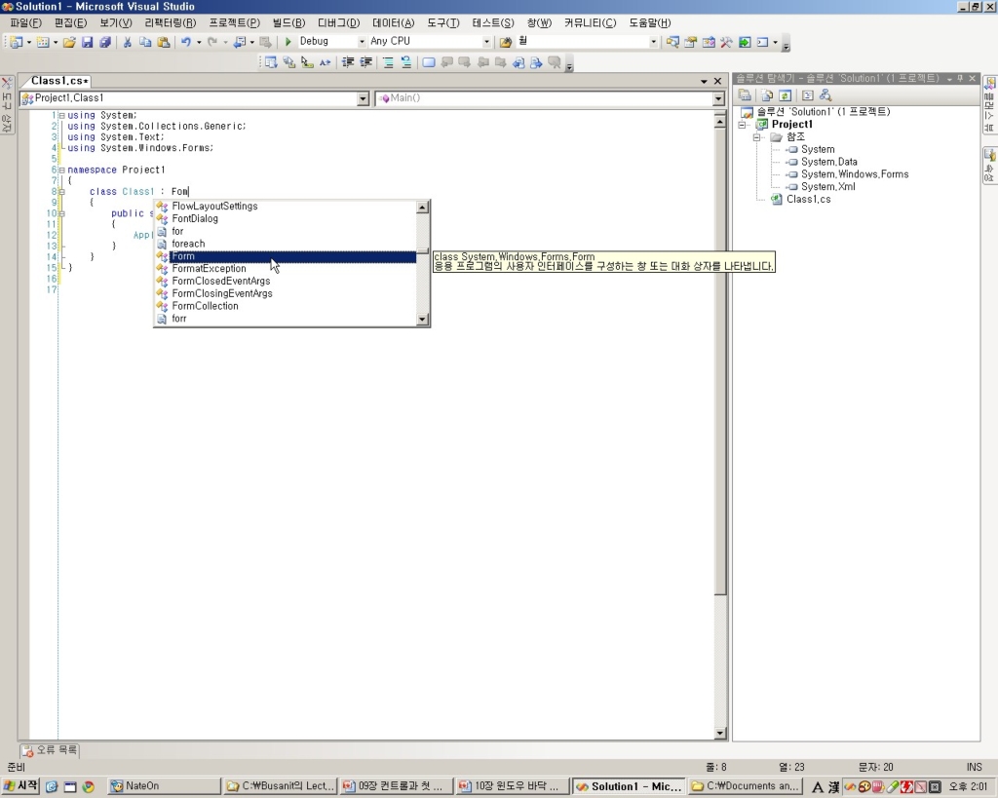Select the System.Xml reference
This screenshot has height=798, width=998.
click(827, 186)
